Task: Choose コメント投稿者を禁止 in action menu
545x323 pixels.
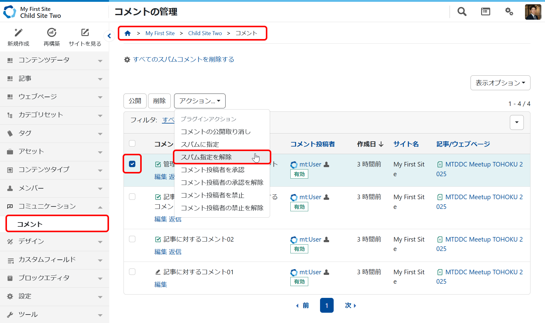Action: [x=213, y=195]
